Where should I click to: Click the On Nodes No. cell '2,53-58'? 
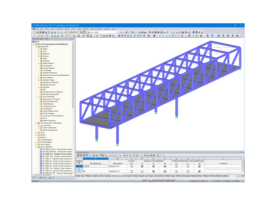coord(96,166)
